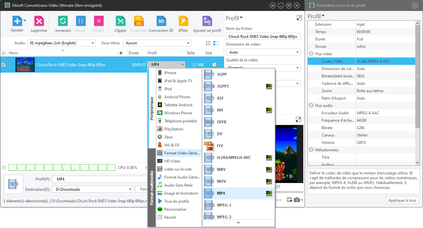Choose the MKV format from list
The image size is (423, 228).
tap(221, 170)
